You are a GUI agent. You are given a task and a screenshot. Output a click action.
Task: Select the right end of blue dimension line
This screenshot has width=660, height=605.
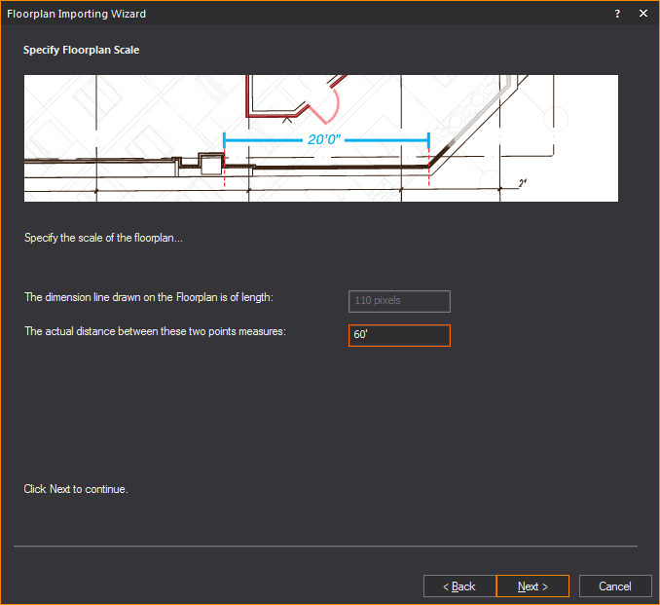pos(428,140)
